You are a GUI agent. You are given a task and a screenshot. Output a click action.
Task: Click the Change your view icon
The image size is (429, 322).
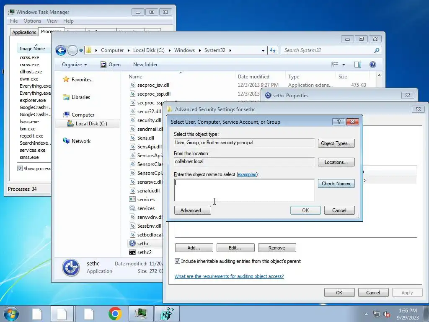335,65
